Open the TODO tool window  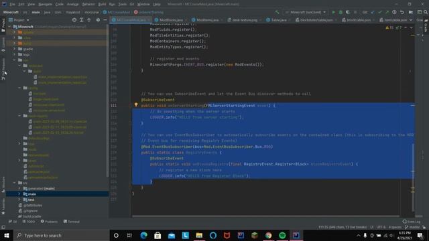pos(29,222)
